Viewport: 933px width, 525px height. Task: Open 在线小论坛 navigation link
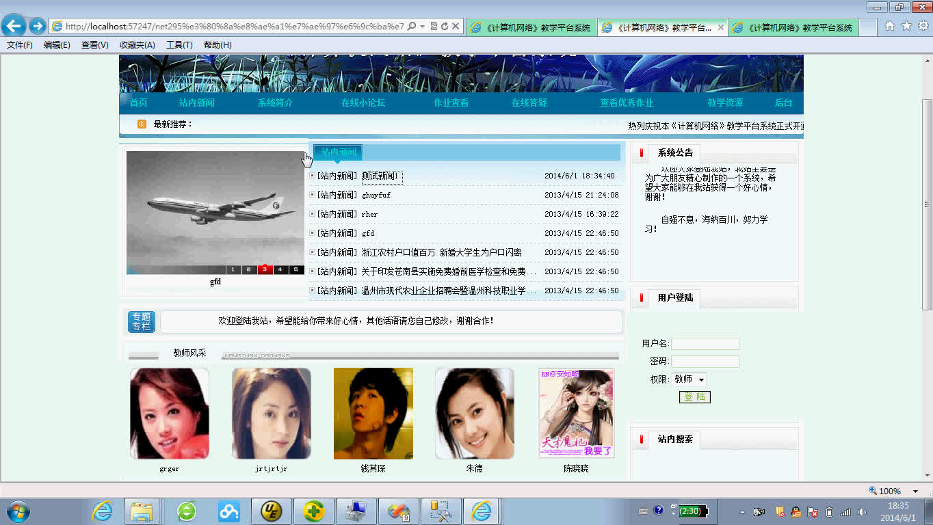[363, 103]
